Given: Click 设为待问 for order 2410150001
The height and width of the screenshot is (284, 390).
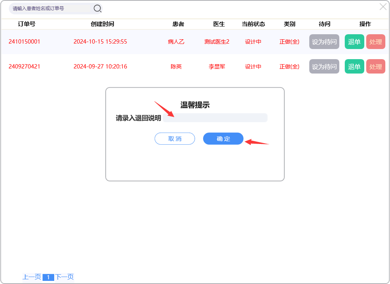Looking at the screenshot, I should pyautogui.click(x=324, y=42).
